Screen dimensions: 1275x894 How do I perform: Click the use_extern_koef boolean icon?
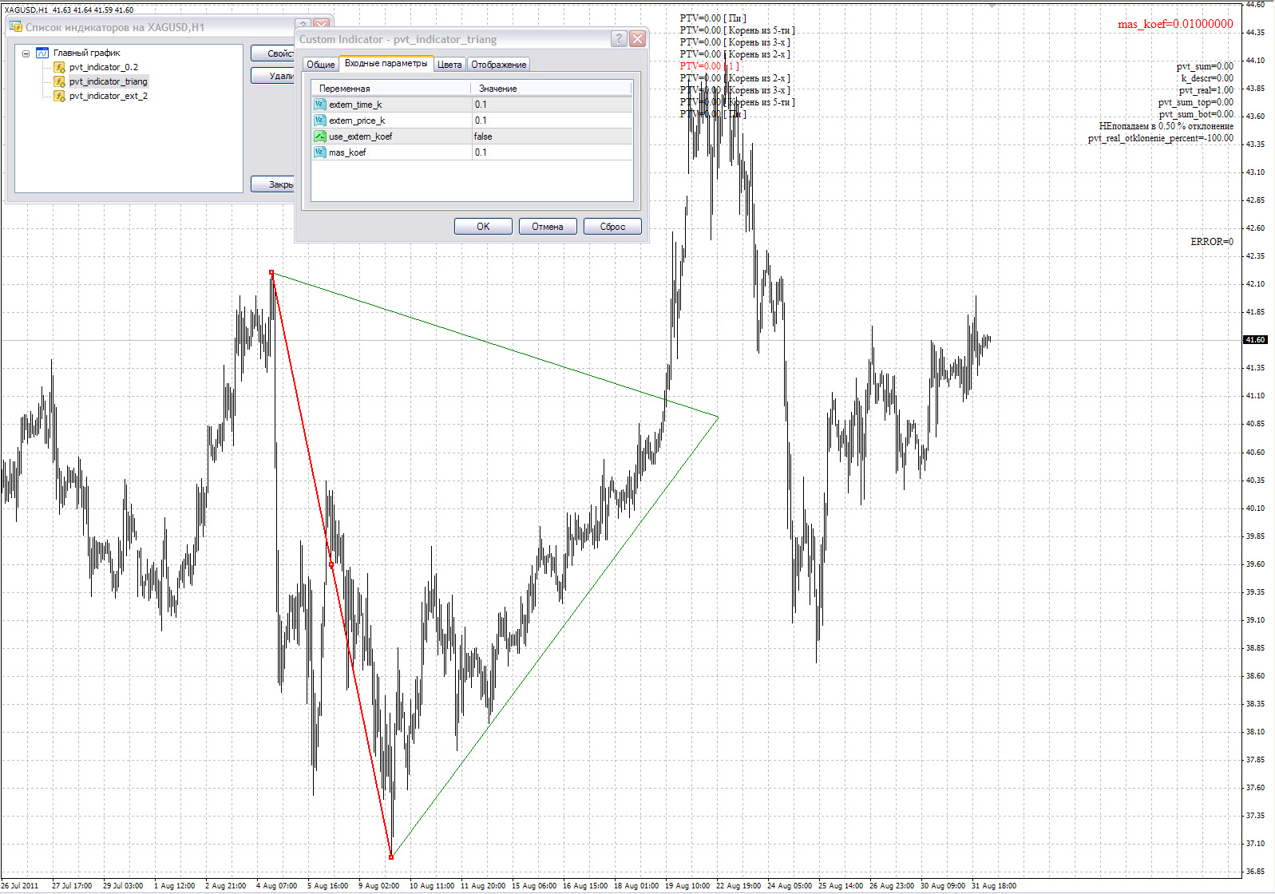(x=319, y=136)
